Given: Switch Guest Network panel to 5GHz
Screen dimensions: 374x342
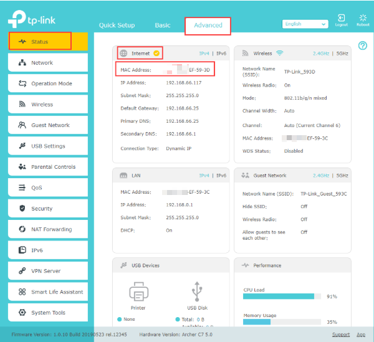Looking at the screenshot, I should click(x=342, y=176).
